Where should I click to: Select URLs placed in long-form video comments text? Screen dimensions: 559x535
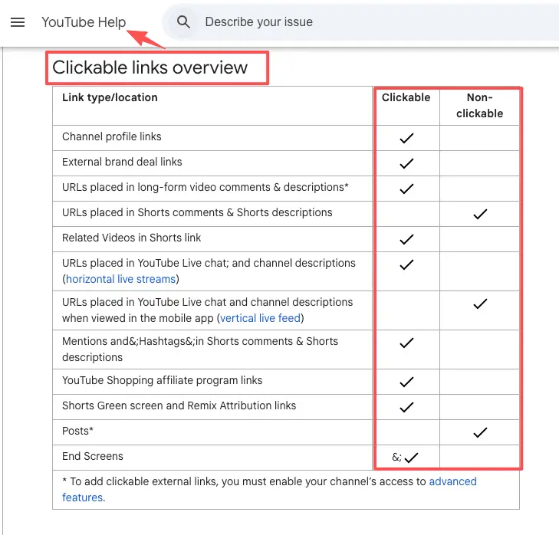coord(206,187)
